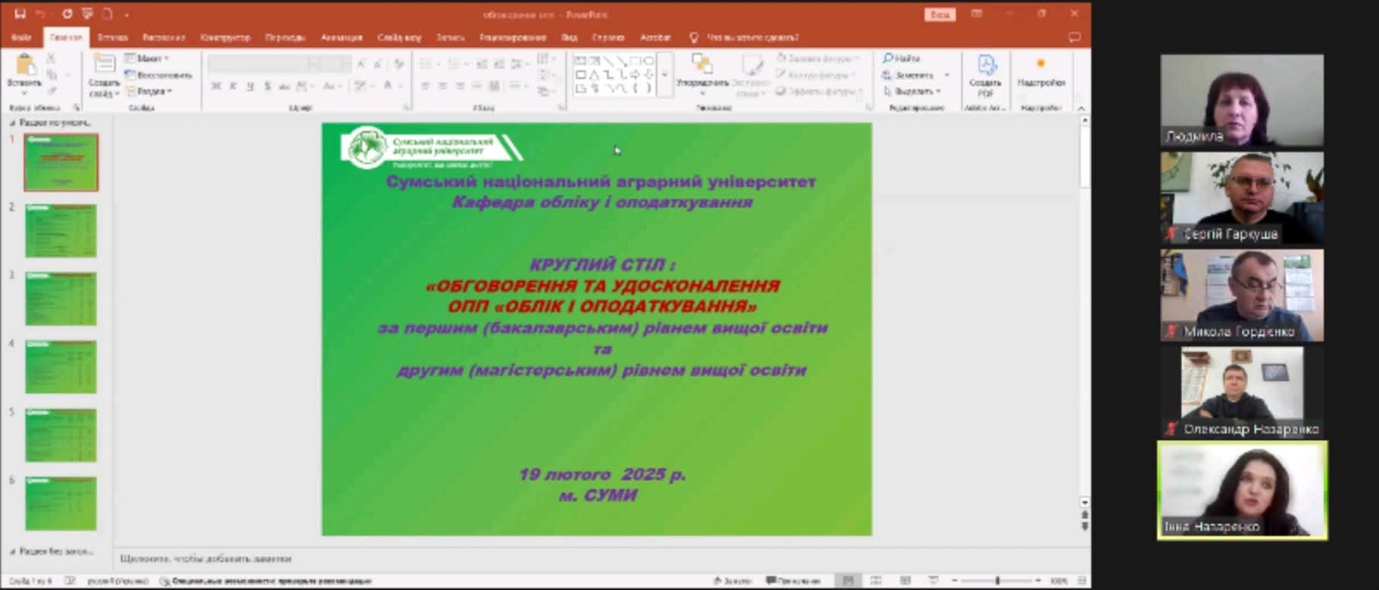Open the Layout (Макет) dropdown
This screenshot has height=590, width=1379.
[148, 58]
